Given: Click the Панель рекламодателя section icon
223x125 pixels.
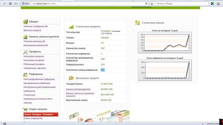Looking at the screenshot, I should pos(25,37).
